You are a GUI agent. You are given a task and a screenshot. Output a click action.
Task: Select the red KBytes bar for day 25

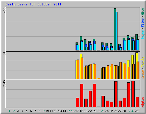pos(111,105)
